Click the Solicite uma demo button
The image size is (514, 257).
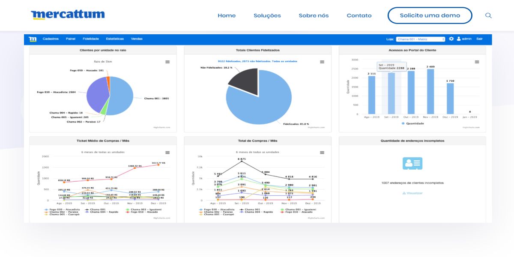coord(429,15)
